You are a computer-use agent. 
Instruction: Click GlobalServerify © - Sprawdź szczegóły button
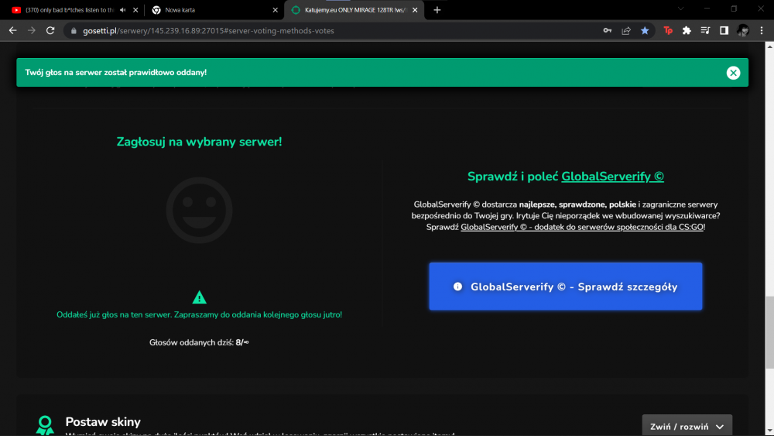(x=565, y=287)
